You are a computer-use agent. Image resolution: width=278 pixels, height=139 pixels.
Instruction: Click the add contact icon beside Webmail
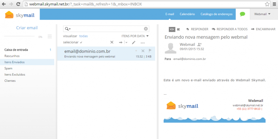(x=199, y=45)
